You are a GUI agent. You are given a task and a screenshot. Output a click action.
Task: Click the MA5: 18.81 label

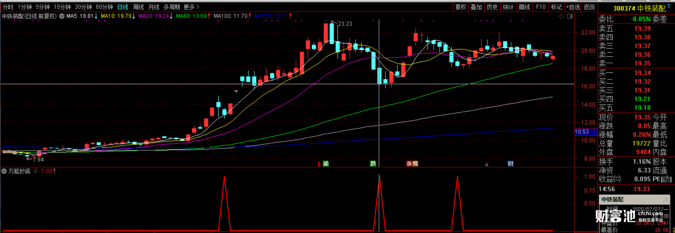tap(82, 16)
